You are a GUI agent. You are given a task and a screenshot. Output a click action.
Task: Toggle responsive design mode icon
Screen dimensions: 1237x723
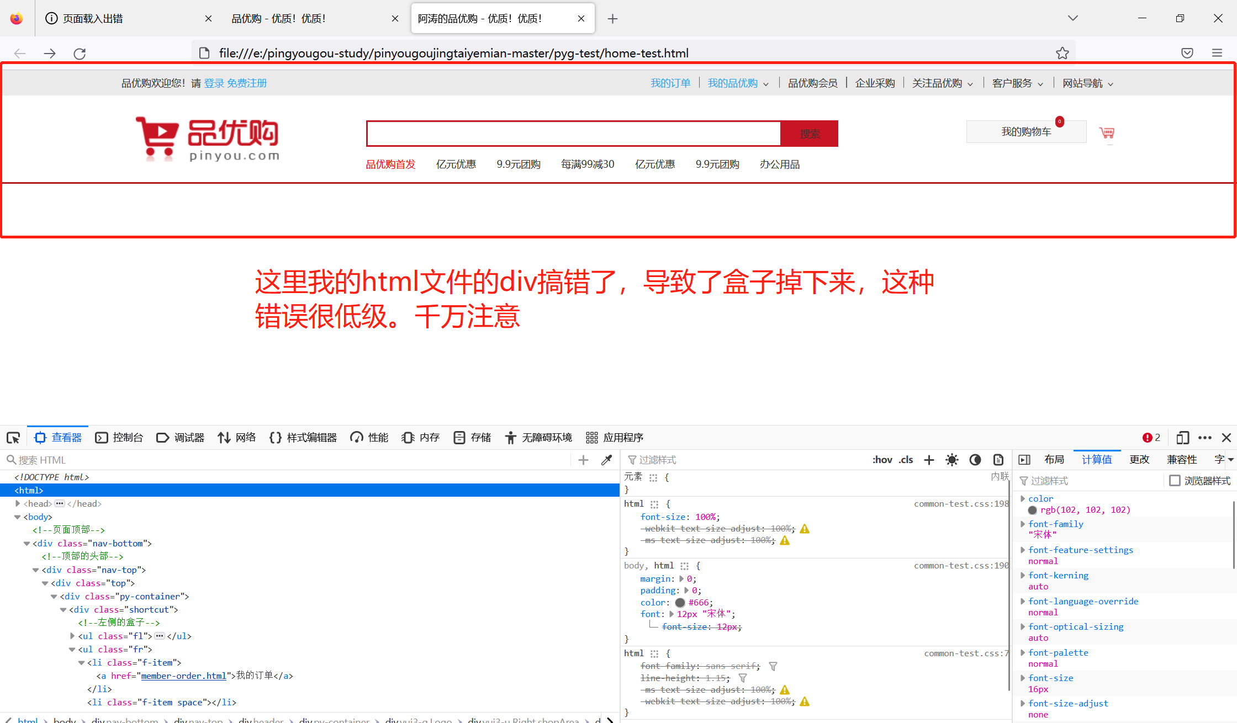(x=1182, y=438)
